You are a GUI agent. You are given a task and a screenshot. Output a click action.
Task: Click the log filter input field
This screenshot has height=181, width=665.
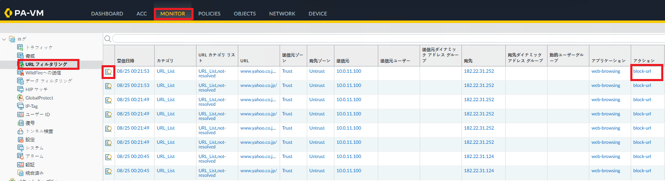pos(376,39)
